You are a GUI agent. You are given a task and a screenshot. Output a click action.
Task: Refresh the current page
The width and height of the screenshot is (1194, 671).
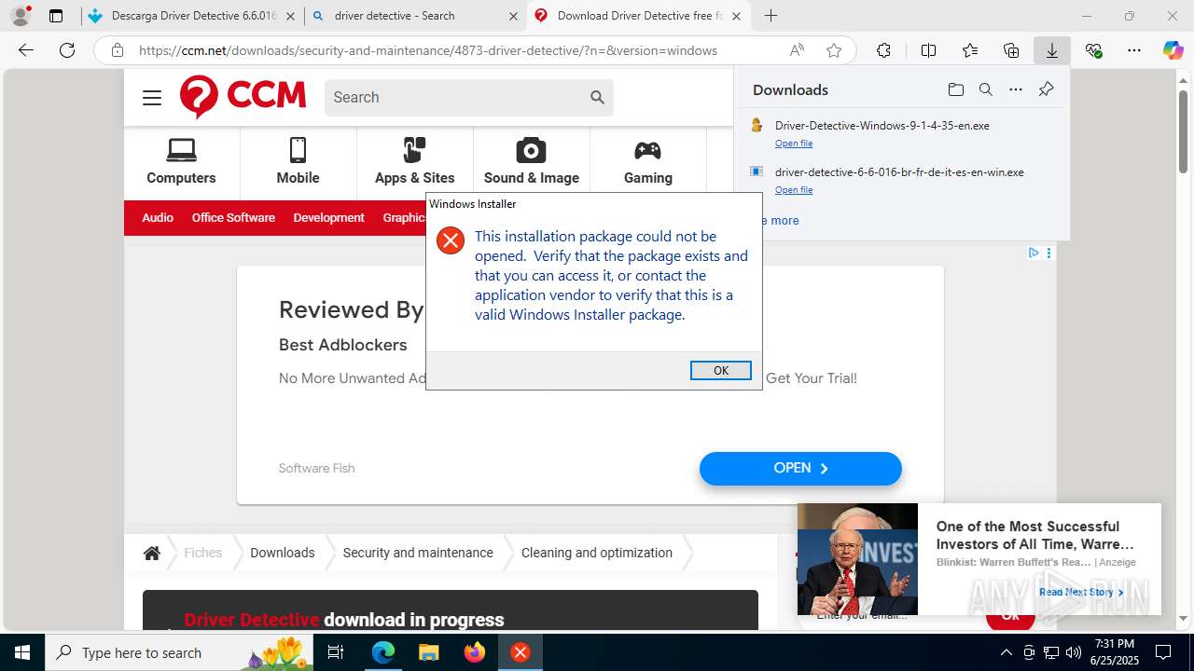pyautogui.click(x=67, y=50)
